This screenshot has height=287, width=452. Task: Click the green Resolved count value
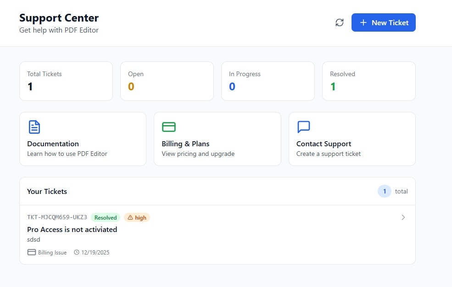(333, 87)
